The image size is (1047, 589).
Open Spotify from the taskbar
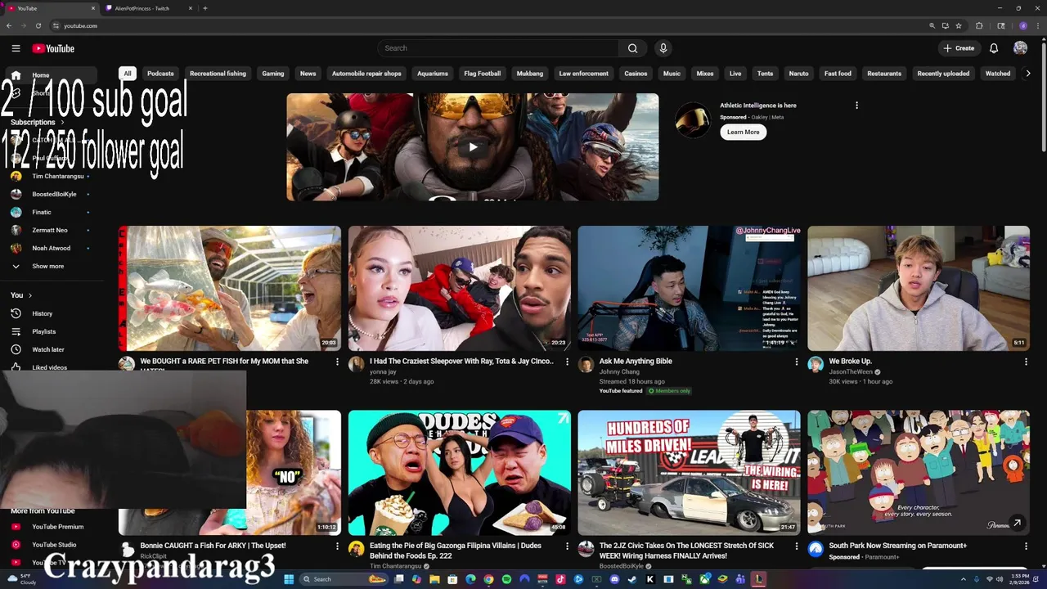(506, 579)
